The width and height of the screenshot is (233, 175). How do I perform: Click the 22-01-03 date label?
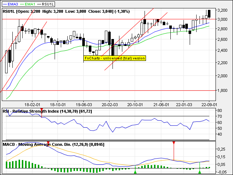[x=184, y=105]
